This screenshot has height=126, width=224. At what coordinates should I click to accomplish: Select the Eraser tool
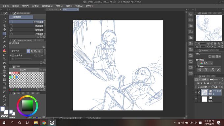point(4,67)
